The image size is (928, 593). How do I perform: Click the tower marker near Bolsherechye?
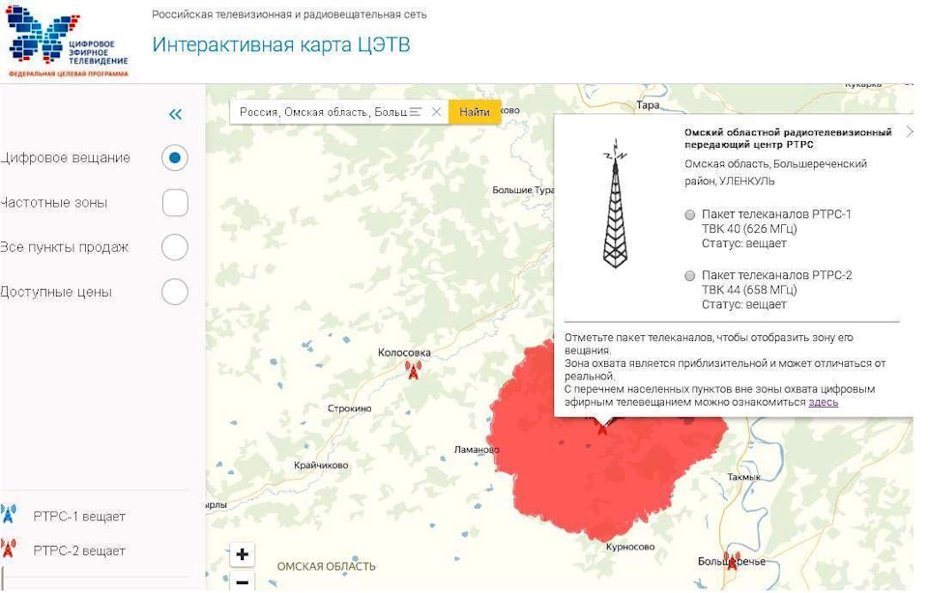tap(732, 561)
